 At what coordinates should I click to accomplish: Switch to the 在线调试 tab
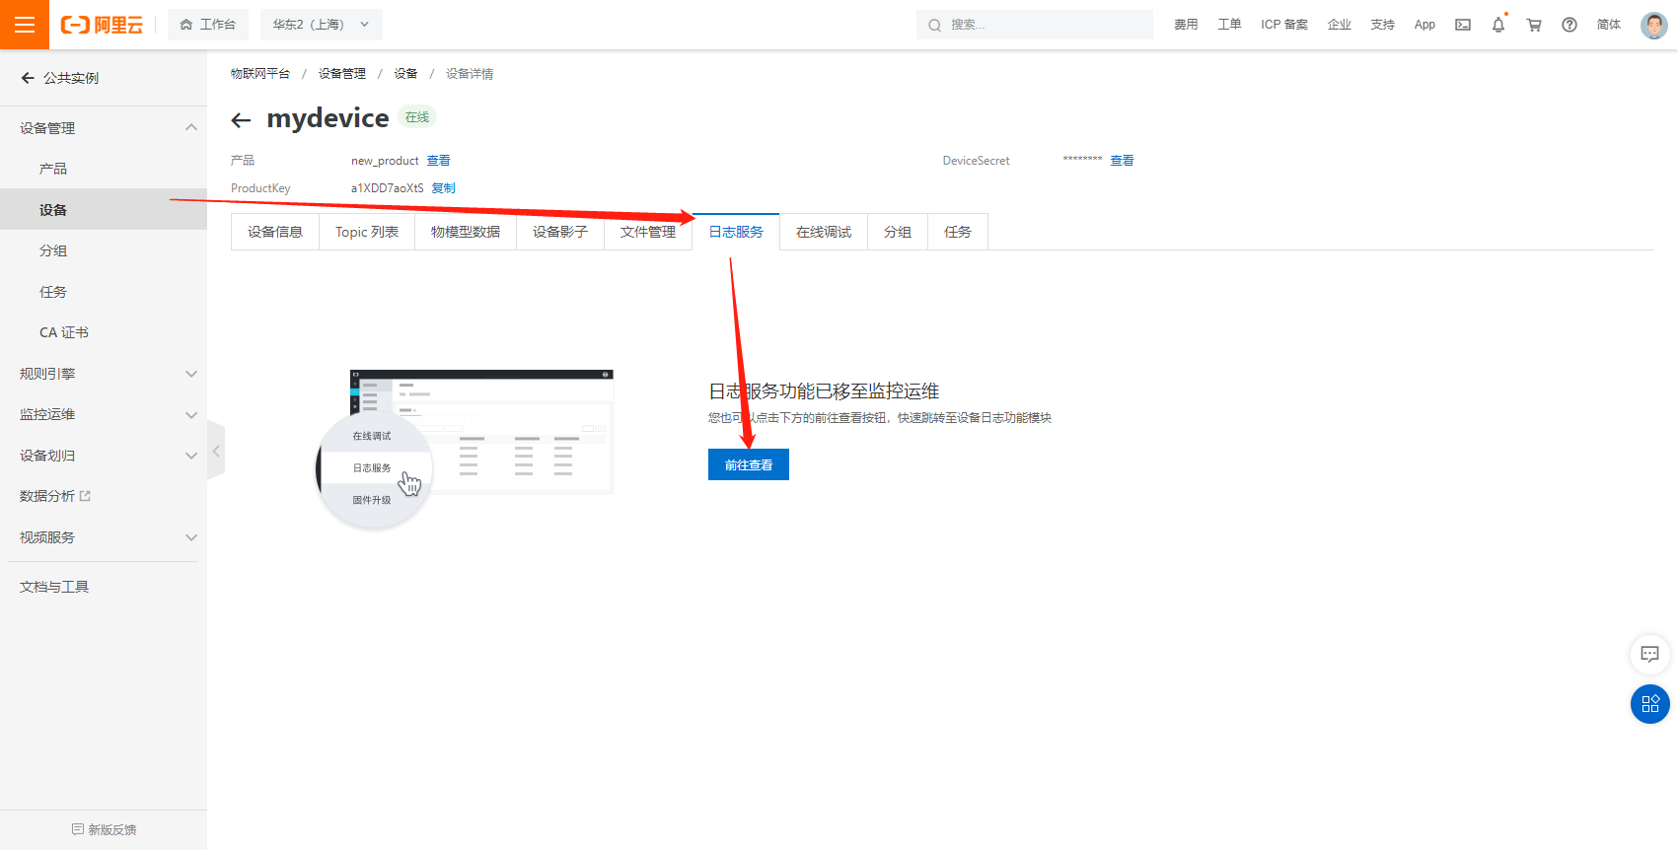point(824,232)
